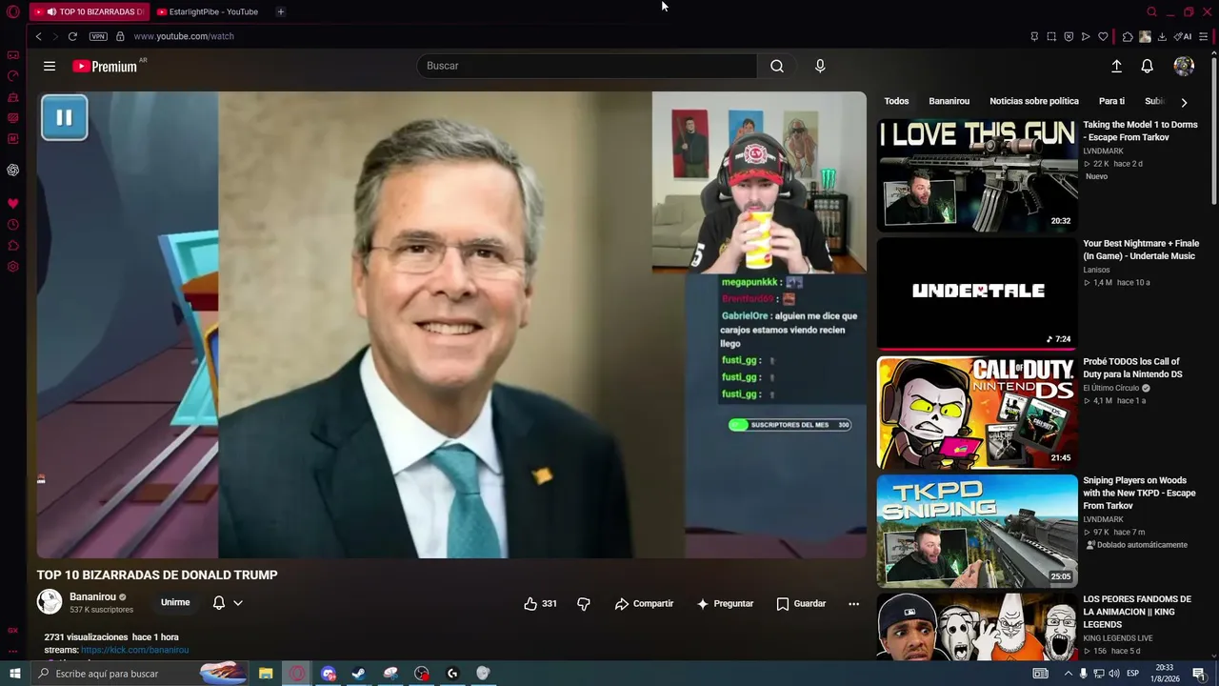Select the Todos filter chip
This screenshot has width=1219, height=686.
(896, 101)
